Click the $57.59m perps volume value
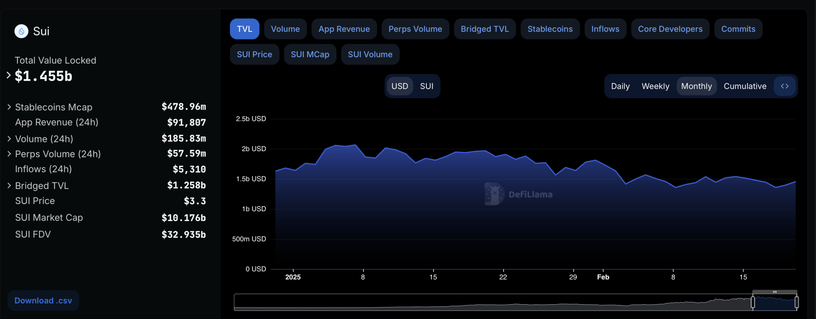 186,154
